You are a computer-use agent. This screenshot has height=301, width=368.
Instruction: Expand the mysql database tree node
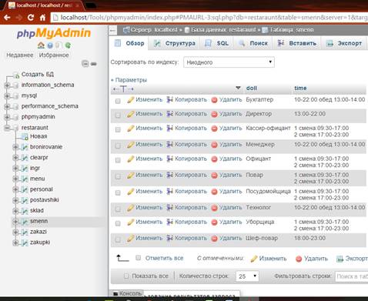tap(7, 95)
